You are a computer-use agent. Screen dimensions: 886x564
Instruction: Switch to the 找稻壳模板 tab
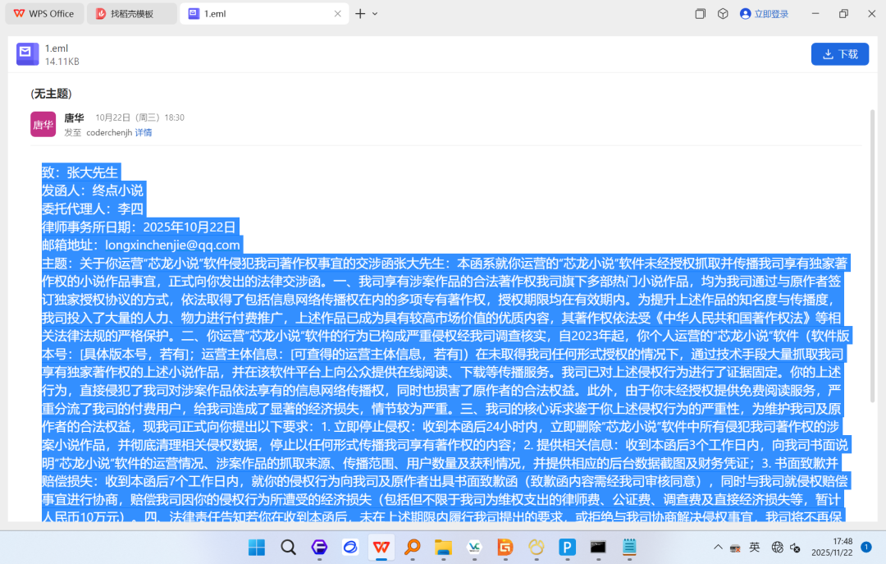tap(131, 14)
